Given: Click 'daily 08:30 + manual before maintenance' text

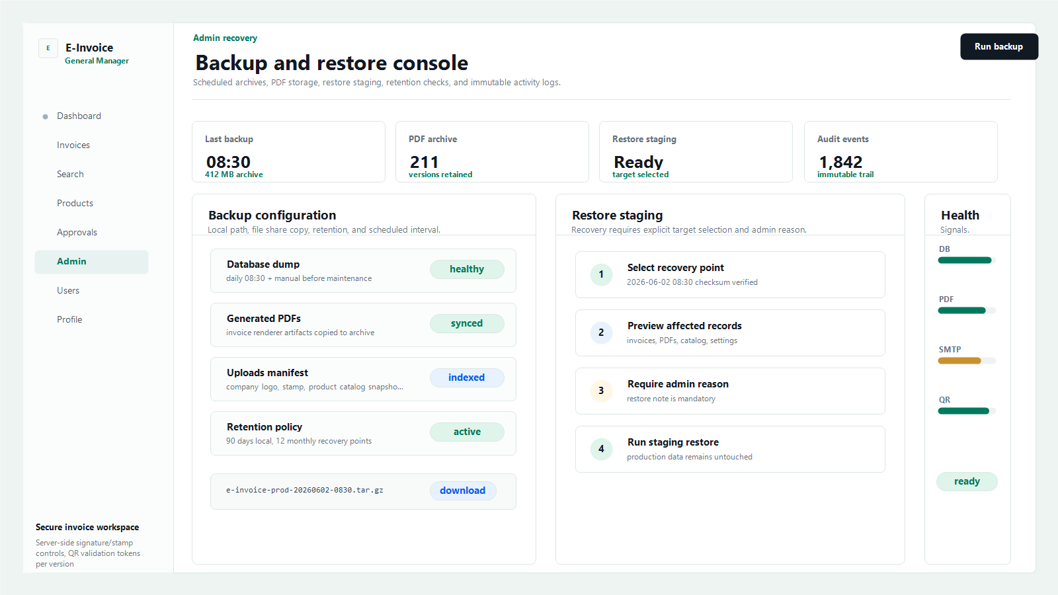Looking at the screenshot, I should point(299,278).
